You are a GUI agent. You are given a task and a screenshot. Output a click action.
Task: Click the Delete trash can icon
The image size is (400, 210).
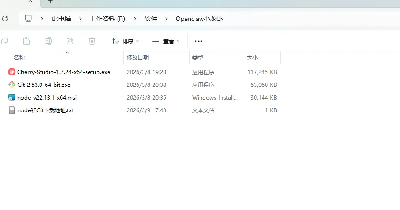coord(92,41)
